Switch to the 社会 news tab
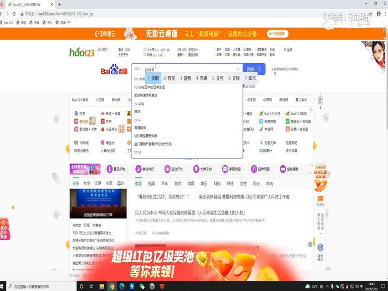This screenshot has width=388, height=291. pyautogui.click(x=87, y=183)
